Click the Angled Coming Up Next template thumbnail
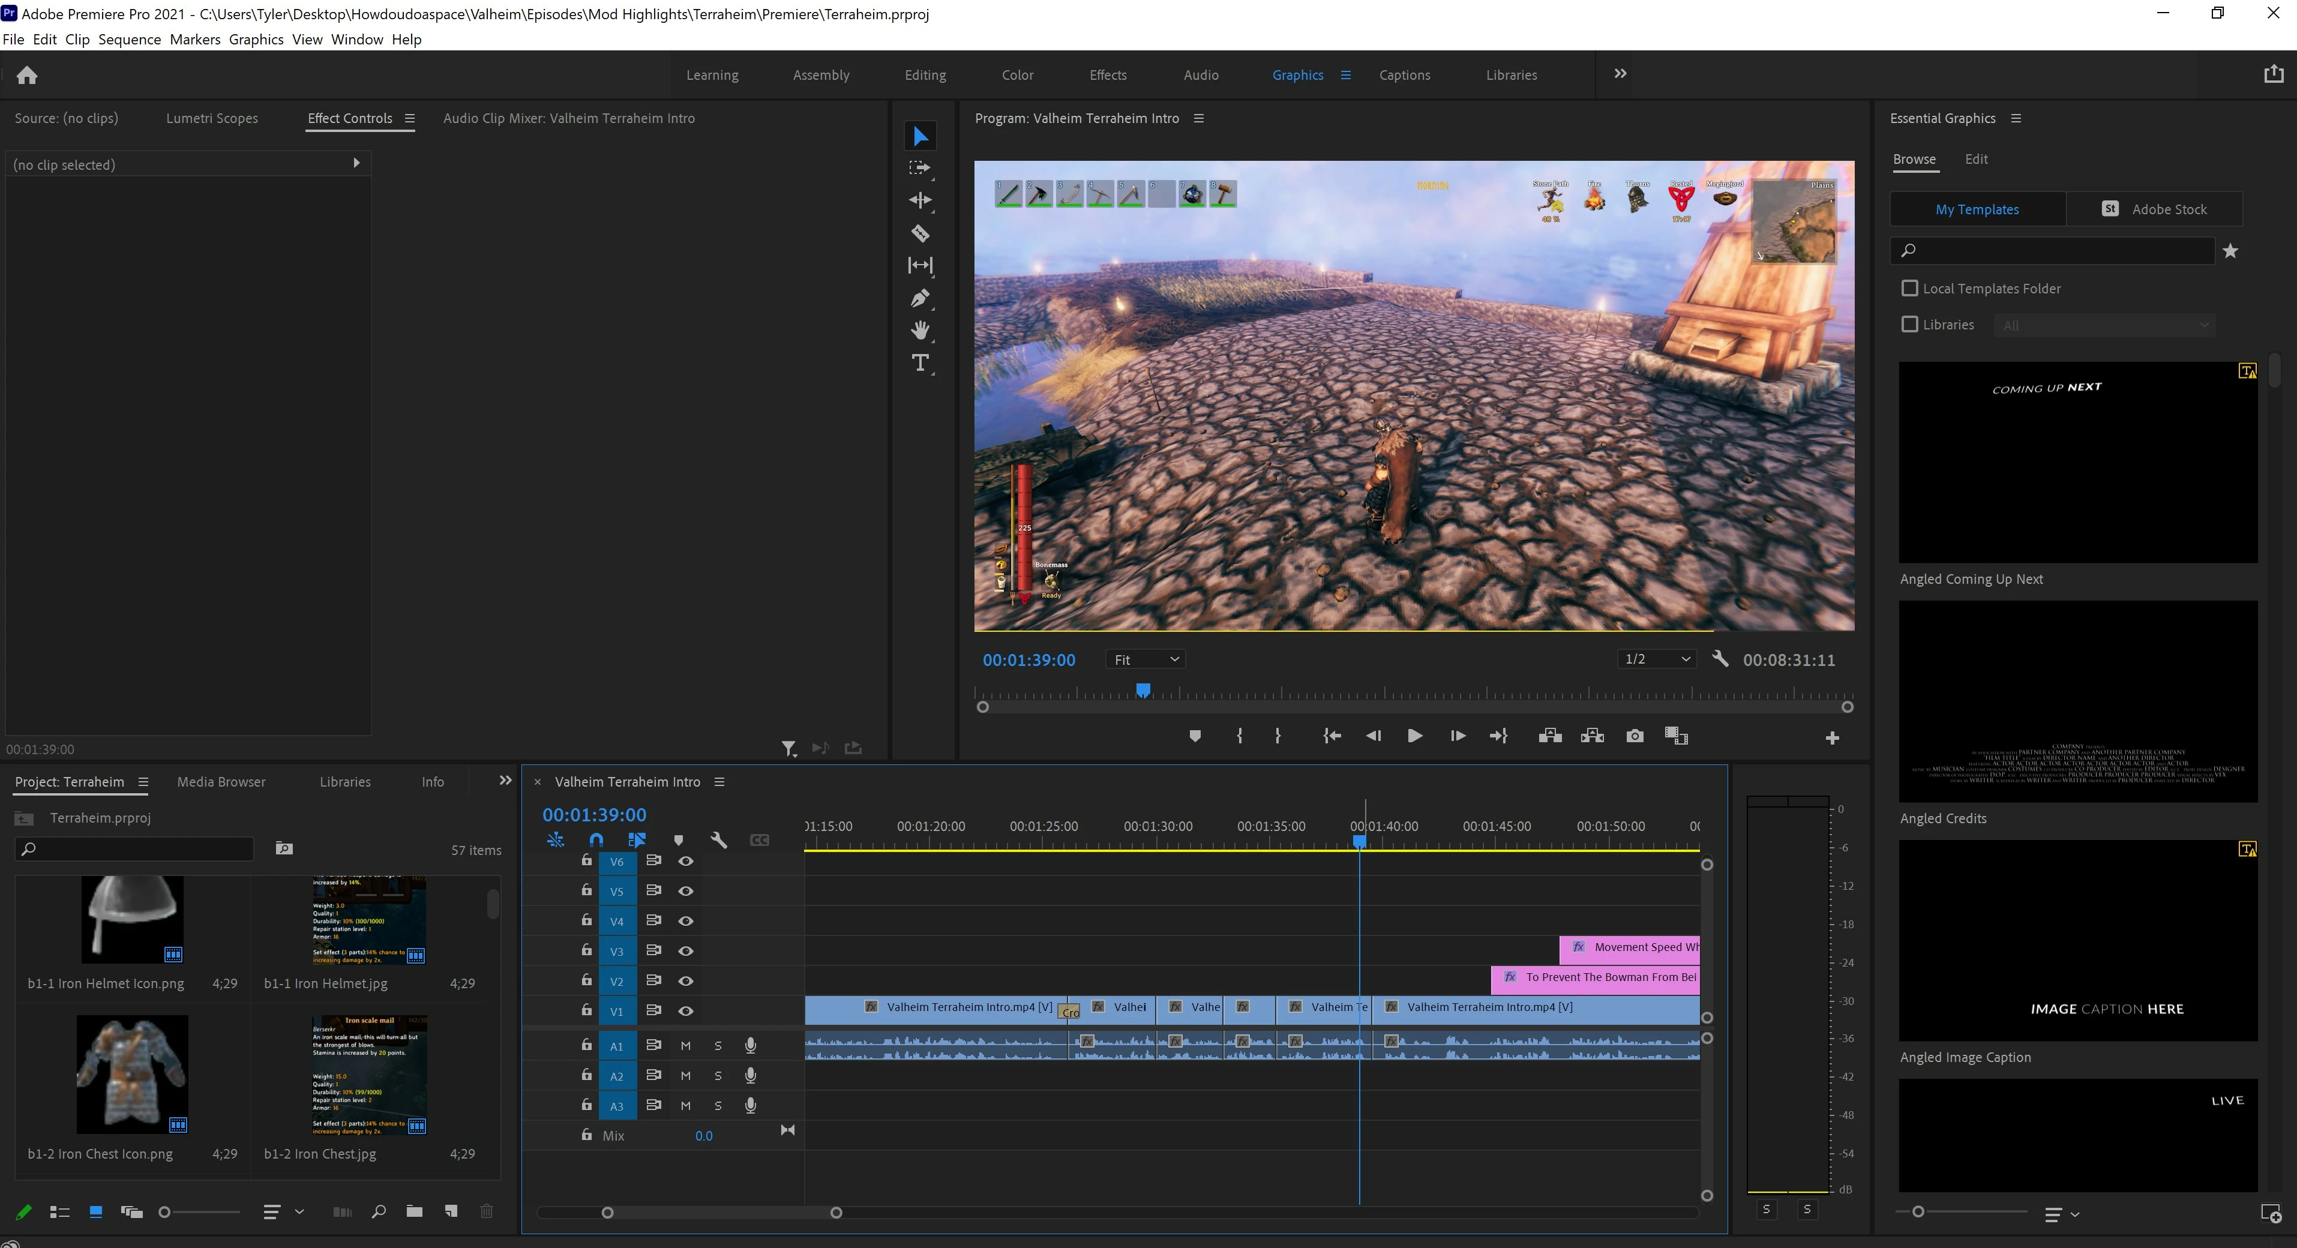 click(x=2077, y=462)
